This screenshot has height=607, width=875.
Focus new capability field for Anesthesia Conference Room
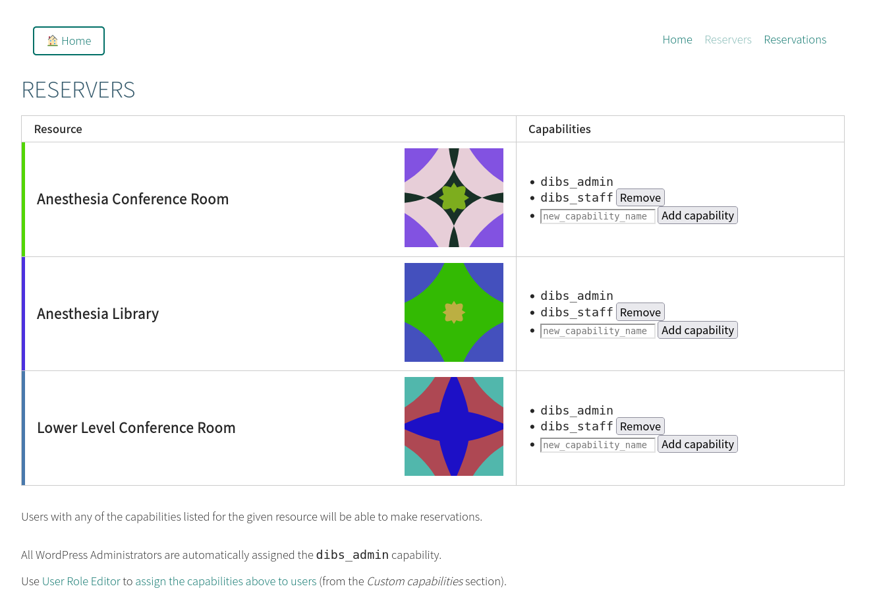coord(598,216)
